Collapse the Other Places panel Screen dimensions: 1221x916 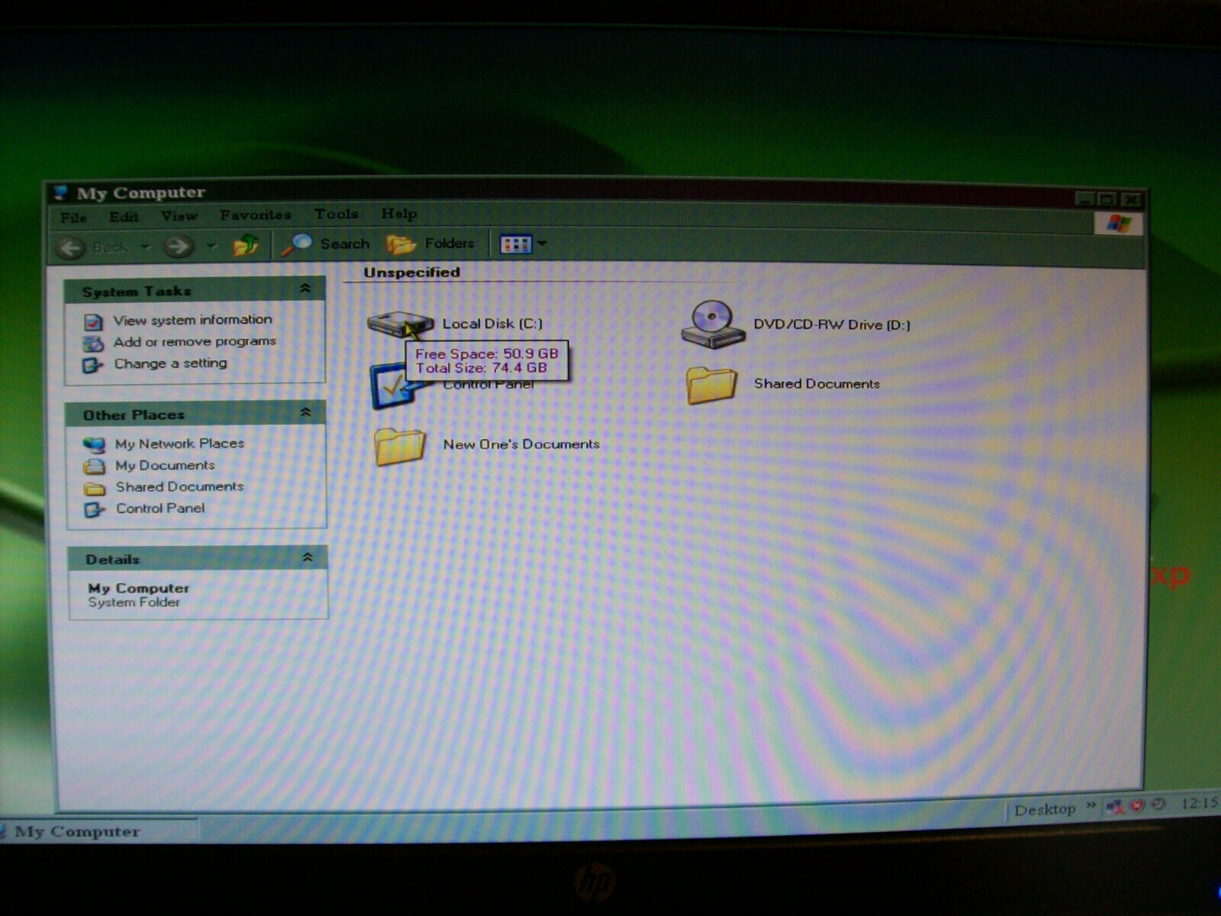[x=306, y=412]
